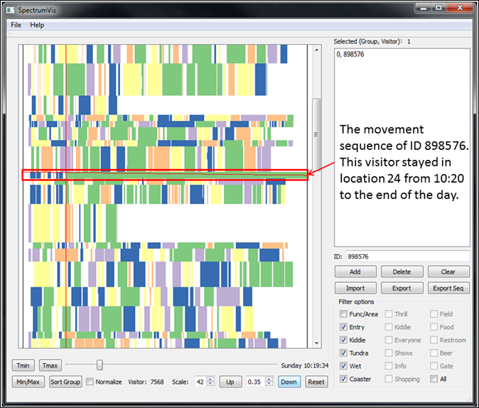
Task: Click the Tmax button
Action: [50, 365]
